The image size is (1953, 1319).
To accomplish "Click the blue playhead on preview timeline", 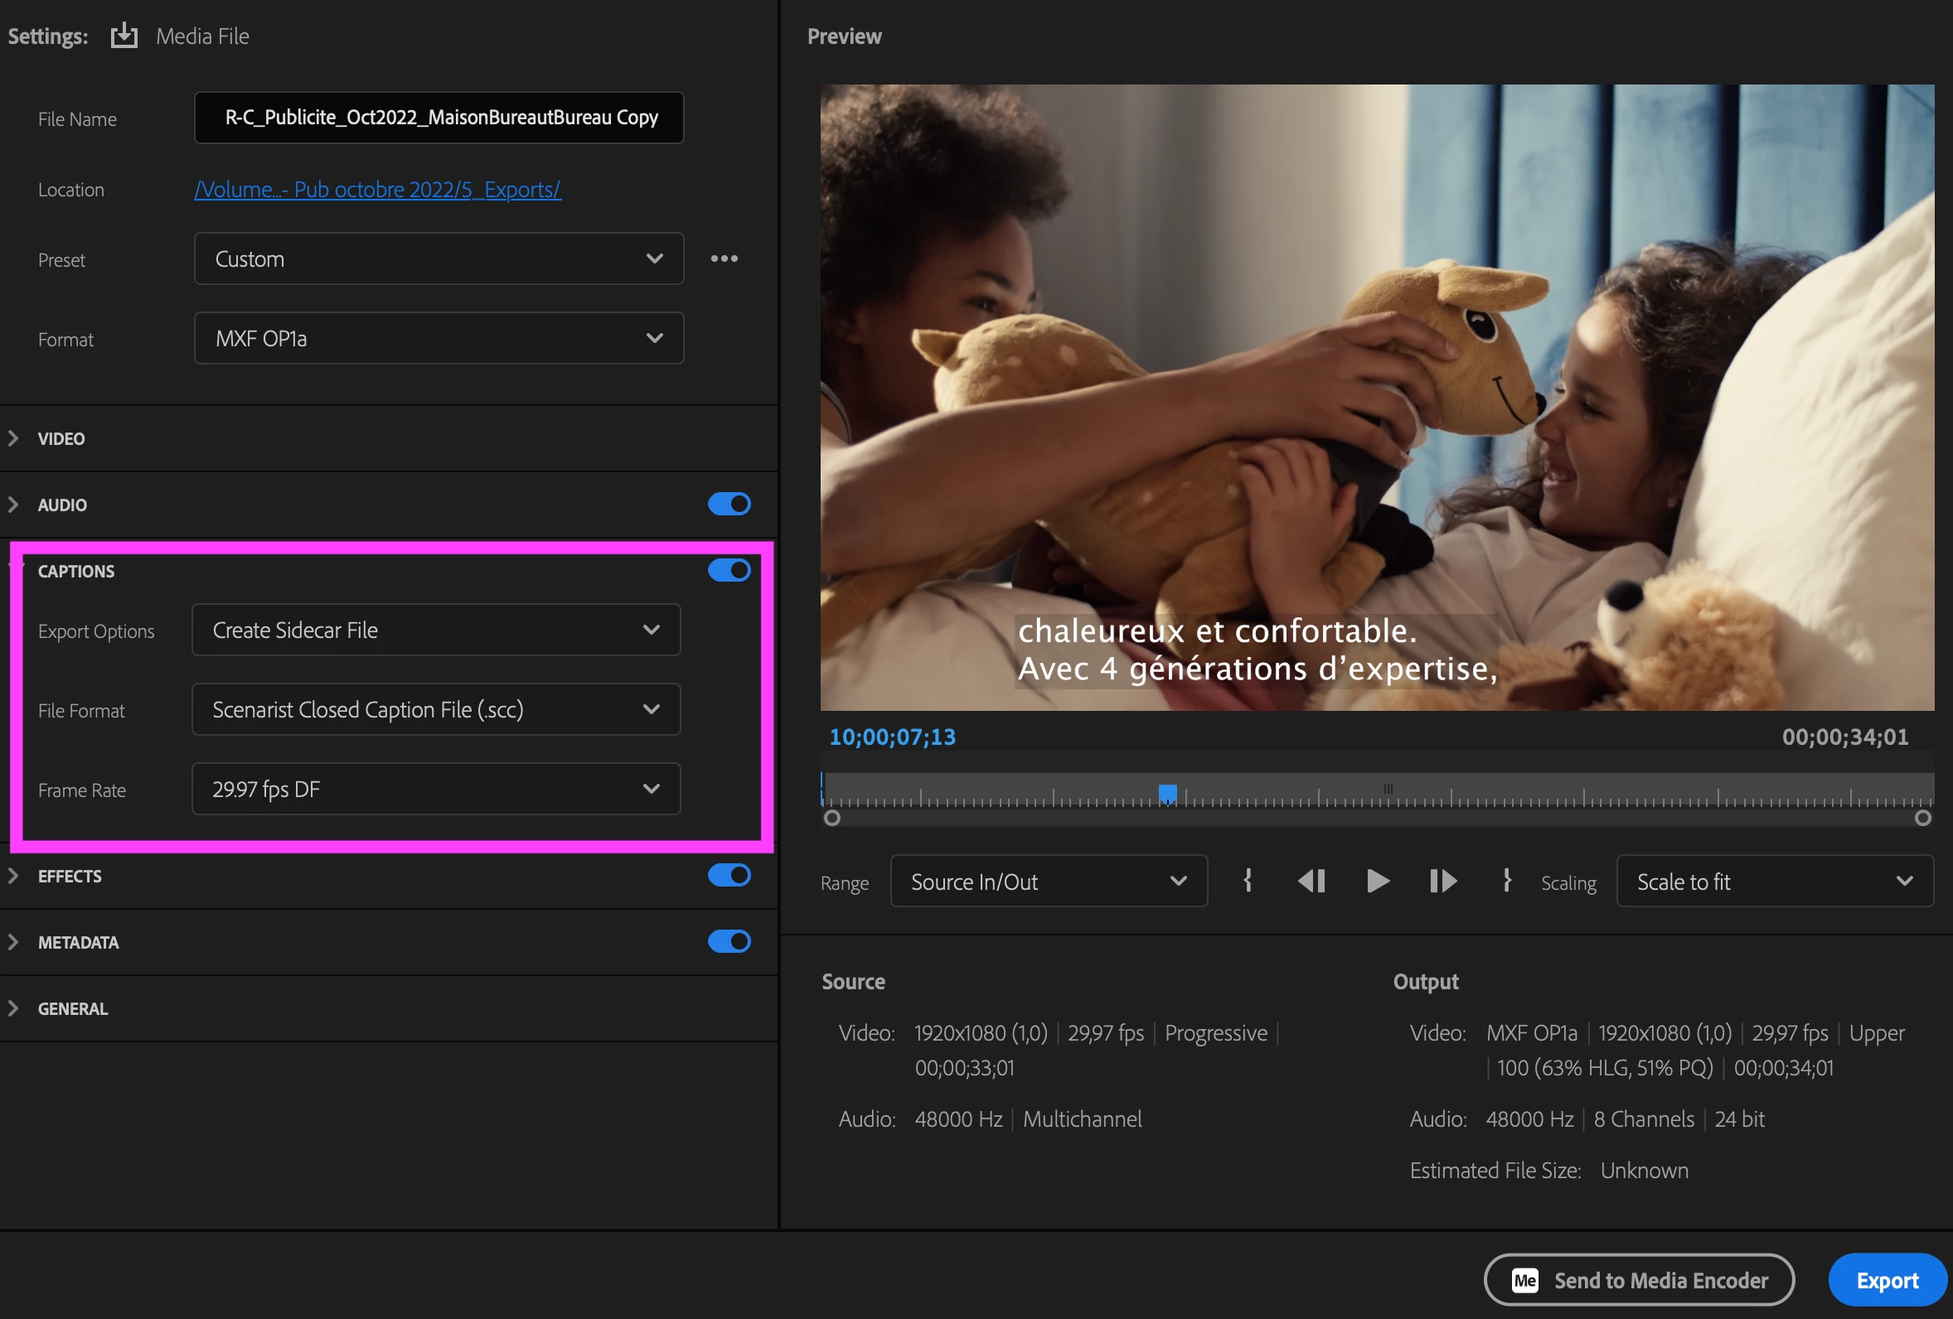I will click(x=1167, y=793).
